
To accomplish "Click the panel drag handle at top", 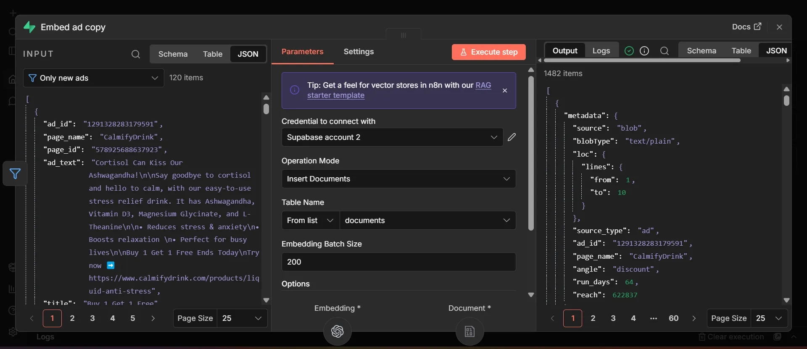I will 403,35.
